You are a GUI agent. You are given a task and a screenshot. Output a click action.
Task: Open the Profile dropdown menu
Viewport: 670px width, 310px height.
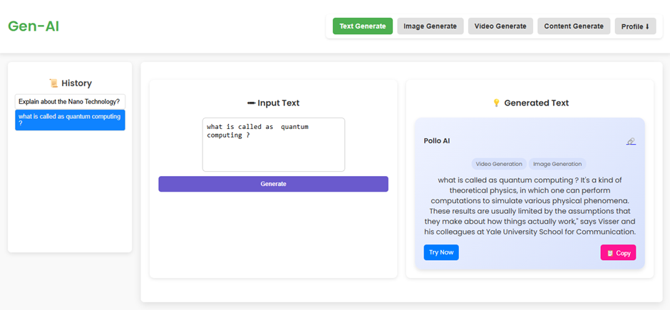[635, 26]
